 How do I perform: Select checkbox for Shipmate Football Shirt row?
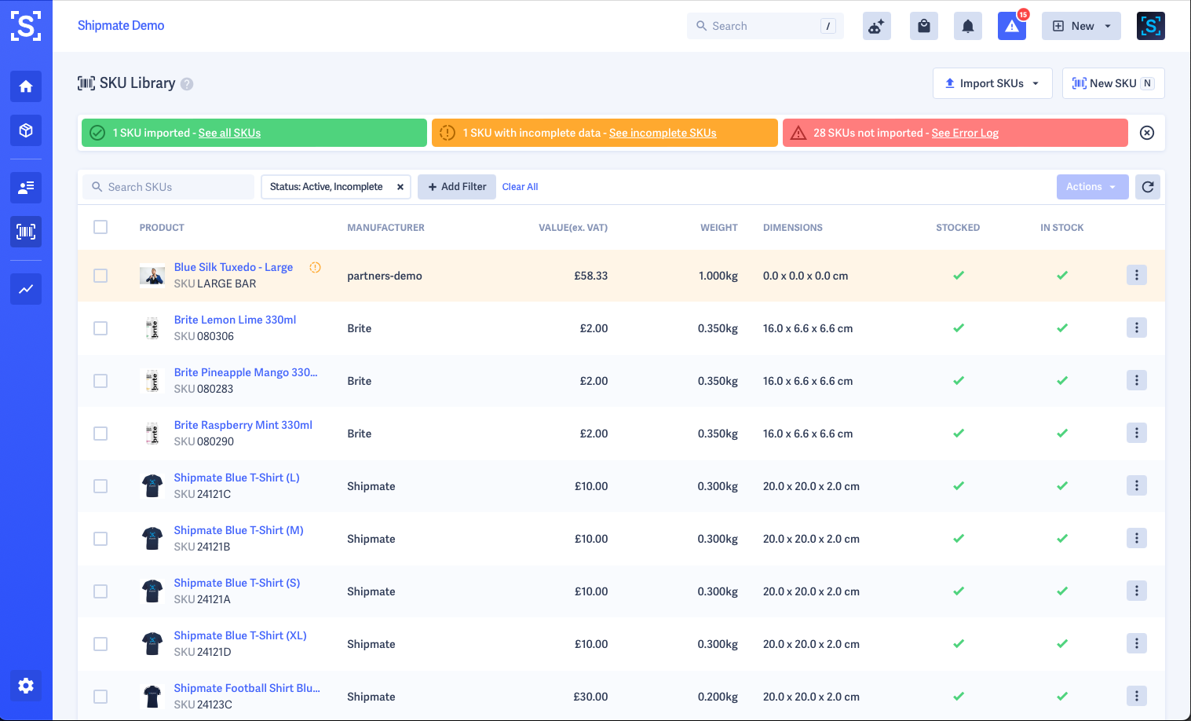tap(100, 697)
